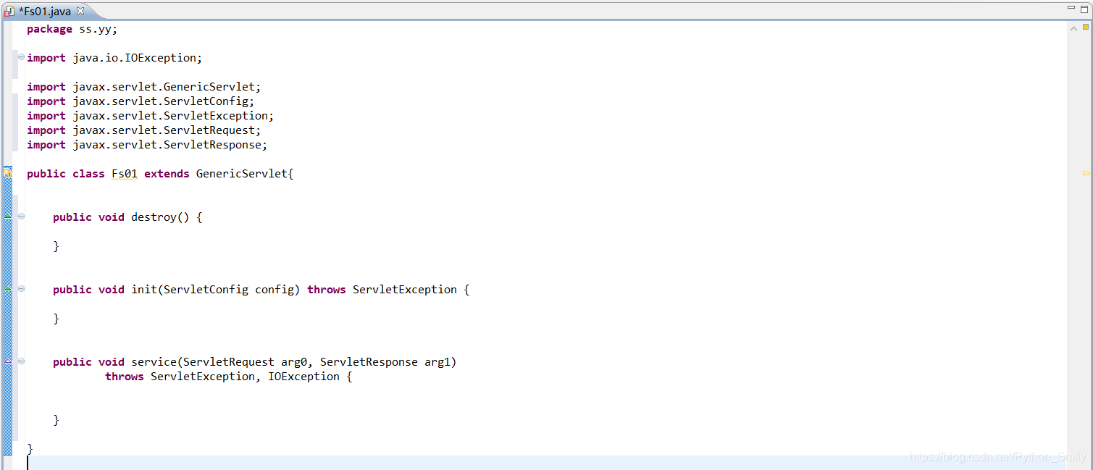This screenshot has height=470, width=1093.
Task: Click the yellow warning summary square in overview ruler
Action: point(1086,27)
